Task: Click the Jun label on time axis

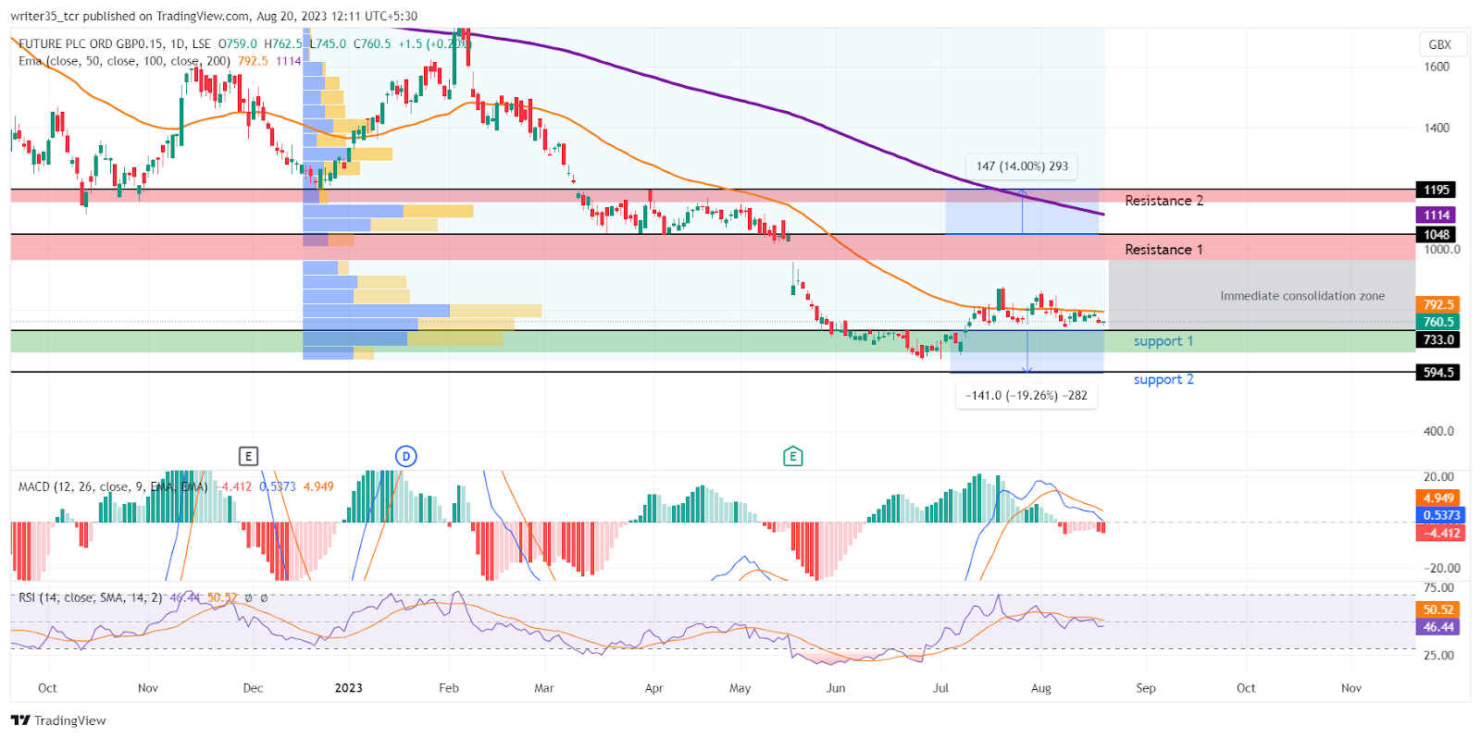Action: point(836,688)
